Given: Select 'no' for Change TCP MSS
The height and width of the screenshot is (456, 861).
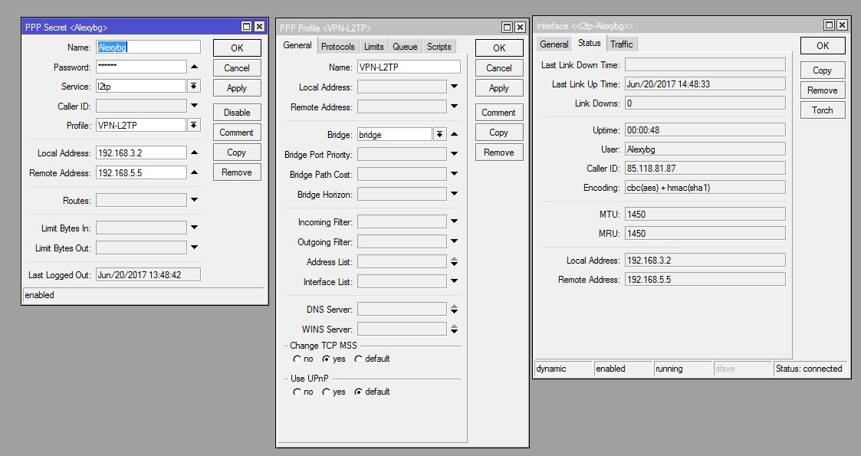Looking at the screenshot, I should 297,359.
